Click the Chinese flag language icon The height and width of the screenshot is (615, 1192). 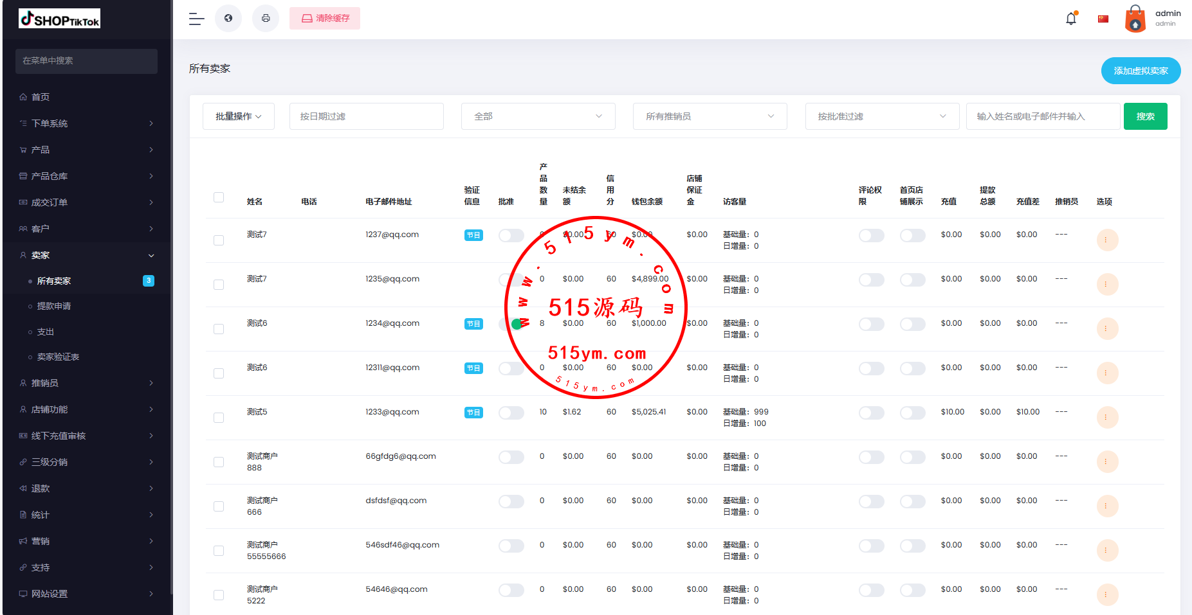[1103, 19]
